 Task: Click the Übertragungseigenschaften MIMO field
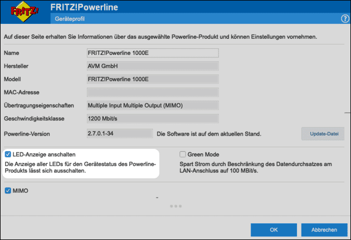click(x=153, y=106)
